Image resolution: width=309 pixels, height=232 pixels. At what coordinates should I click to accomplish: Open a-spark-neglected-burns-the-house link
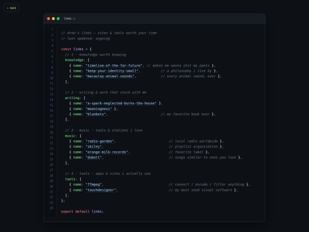[x=121, y=103]
